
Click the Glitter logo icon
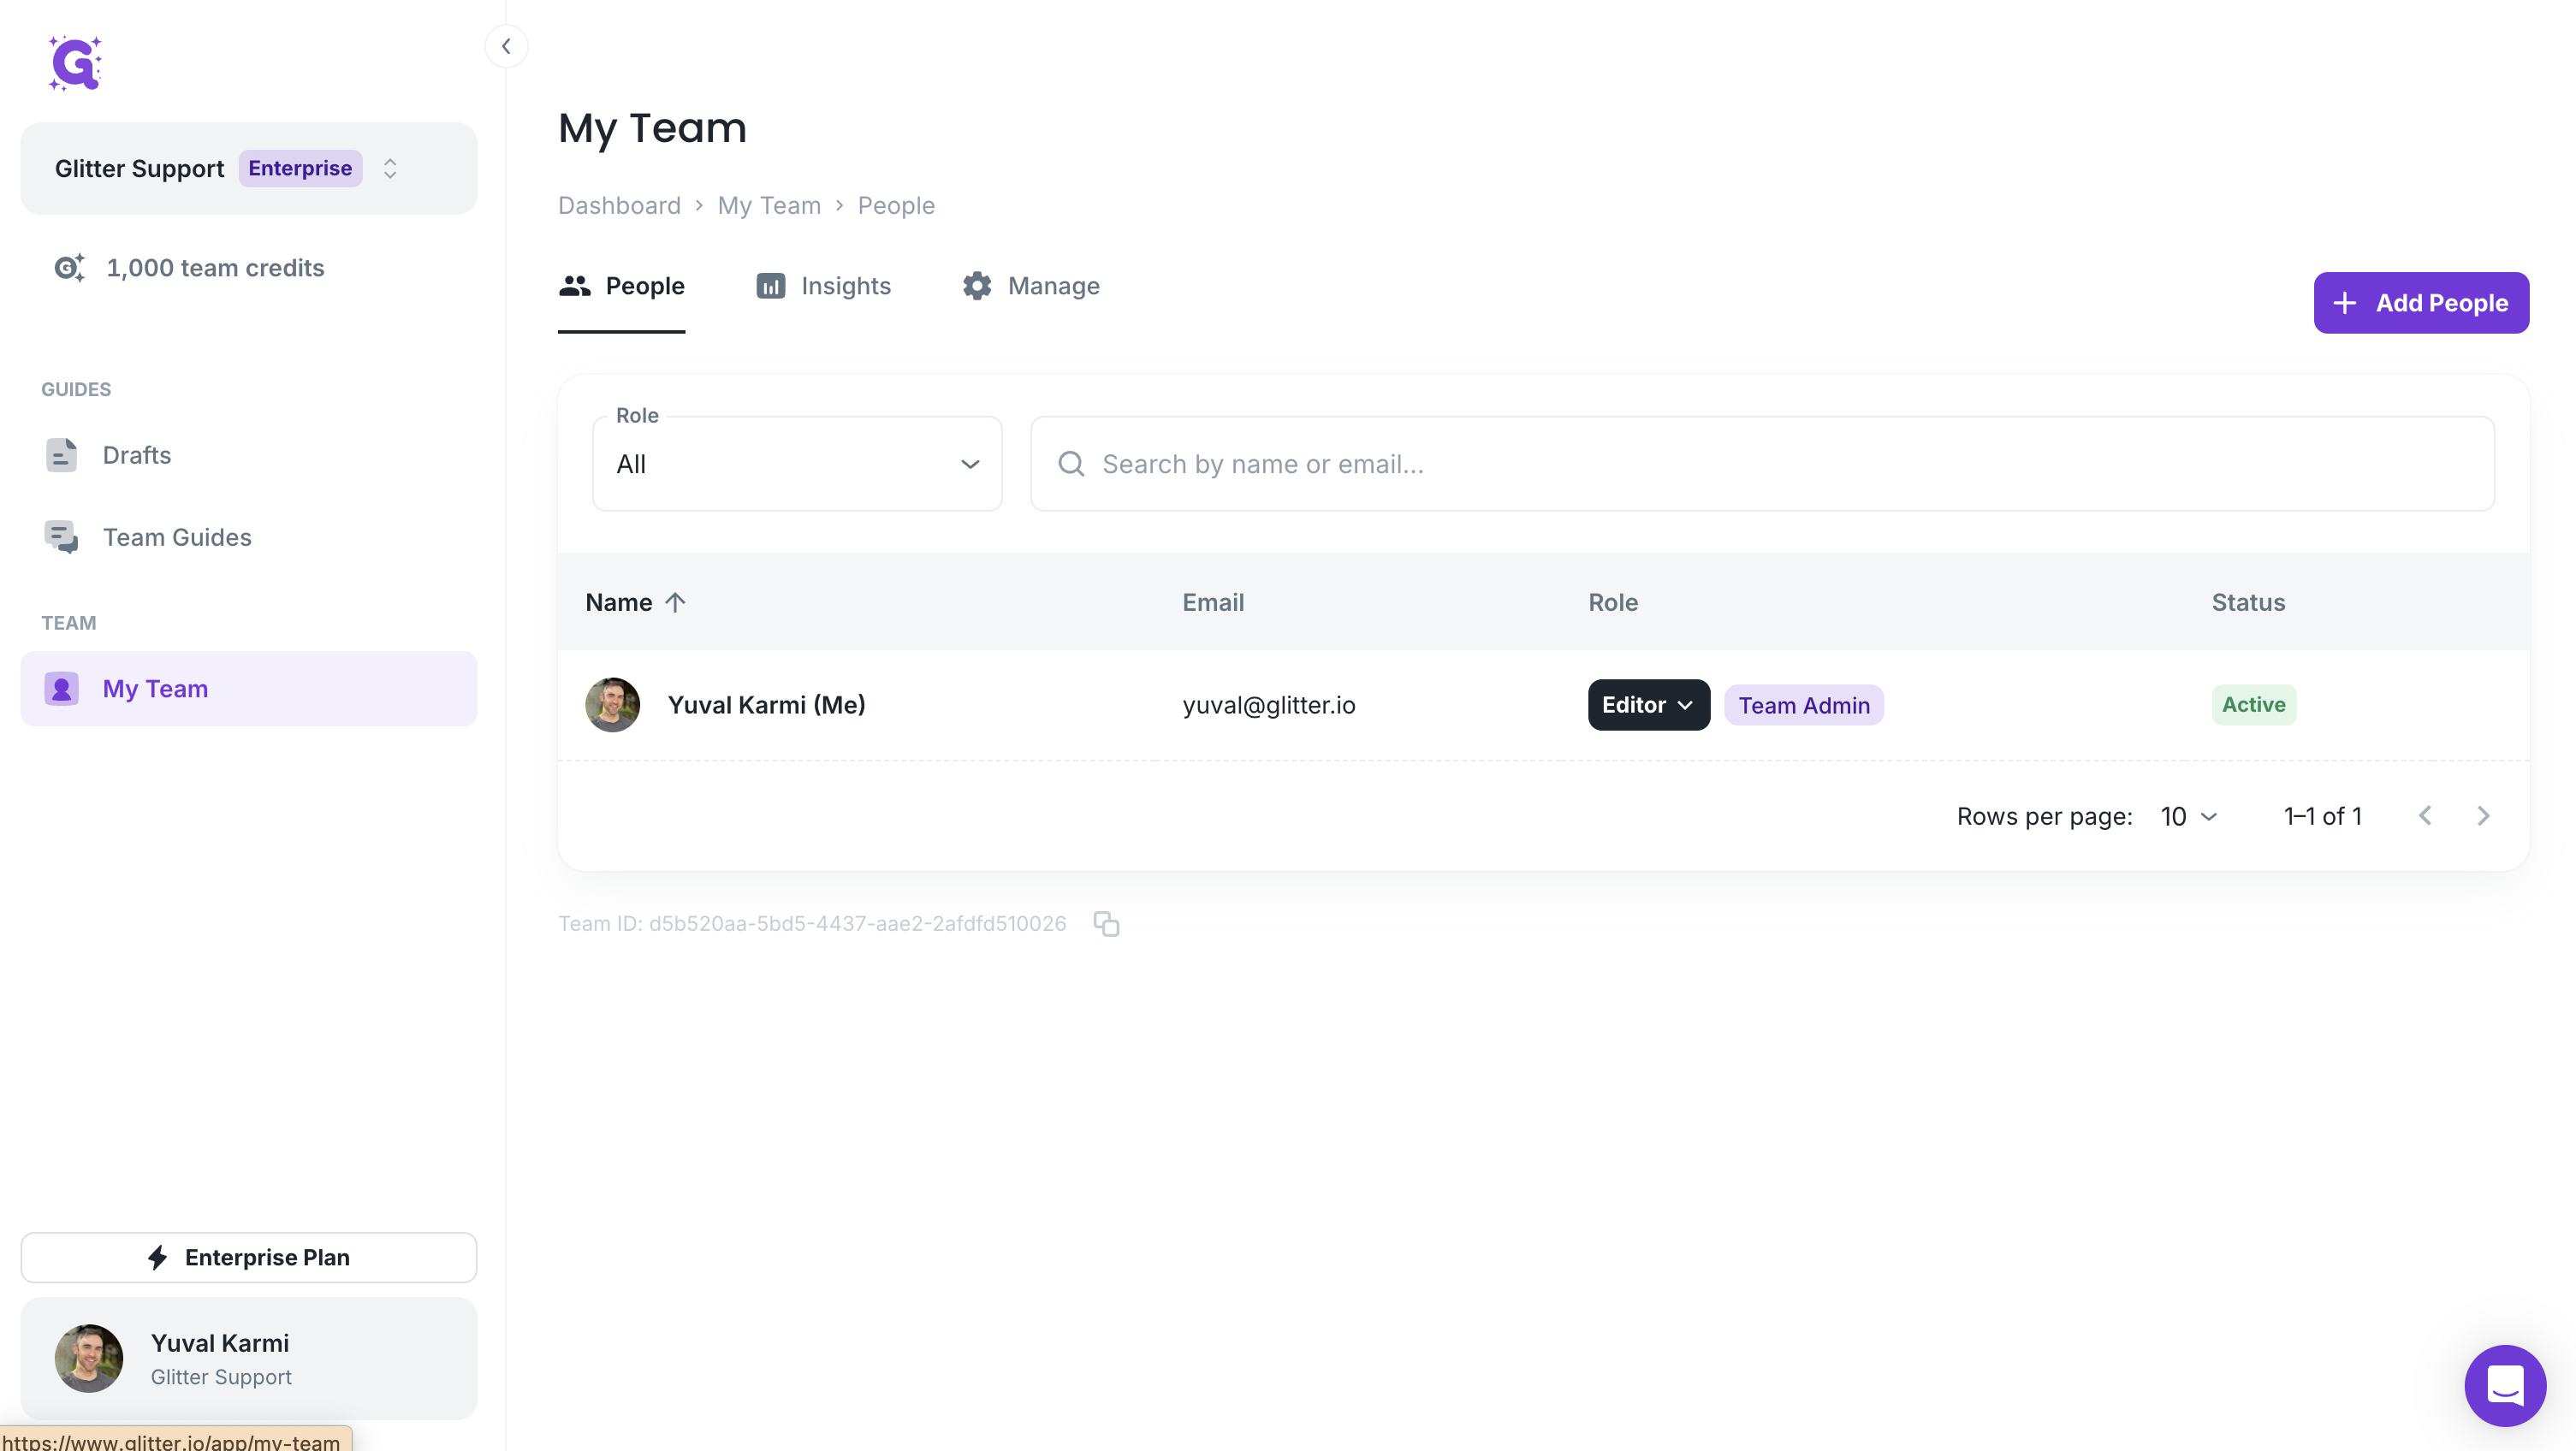point(76,64)
